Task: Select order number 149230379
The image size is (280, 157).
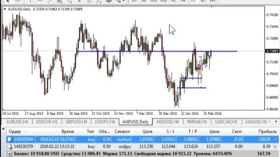Action: 23,147
